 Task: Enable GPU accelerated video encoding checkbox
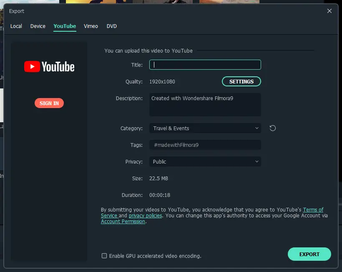[x=104, y=256]
